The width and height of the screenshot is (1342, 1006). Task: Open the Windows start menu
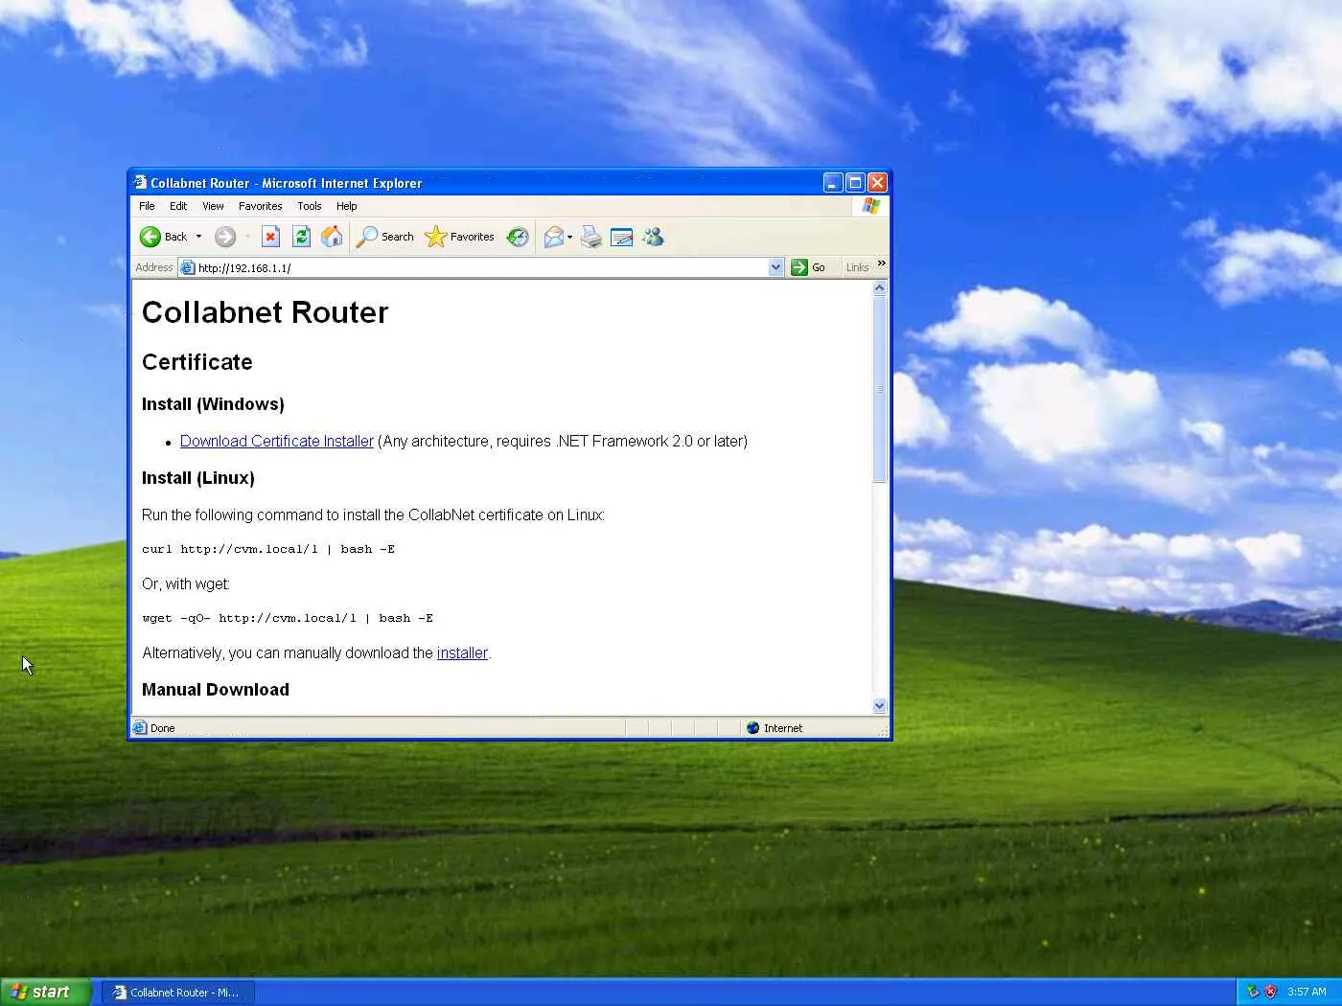tap(45, 992)
